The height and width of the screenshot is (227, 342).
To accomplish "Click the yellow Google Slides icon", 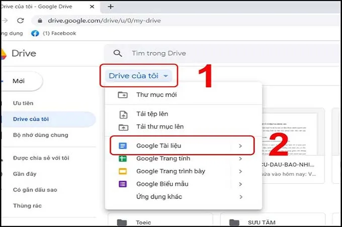I will pos(123,171).
